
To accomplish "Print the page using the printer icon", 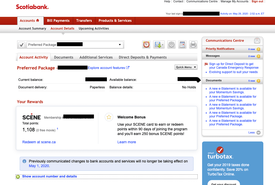I will (193, 45).
